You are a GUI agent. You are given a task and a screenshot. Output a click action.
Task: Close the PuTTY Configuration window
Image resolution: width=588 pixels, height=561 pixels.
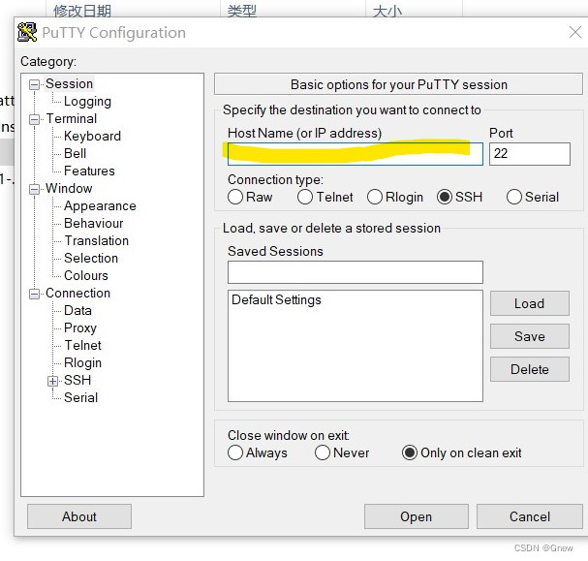click(x=575, y=32)
